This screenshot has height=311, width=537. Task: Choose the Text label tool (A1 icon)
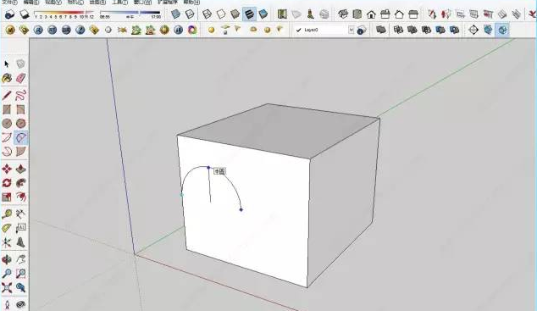tap(20, 228)
